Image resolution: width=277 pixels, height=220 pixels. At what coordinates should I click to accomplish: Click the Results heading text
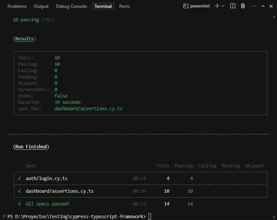24,39
